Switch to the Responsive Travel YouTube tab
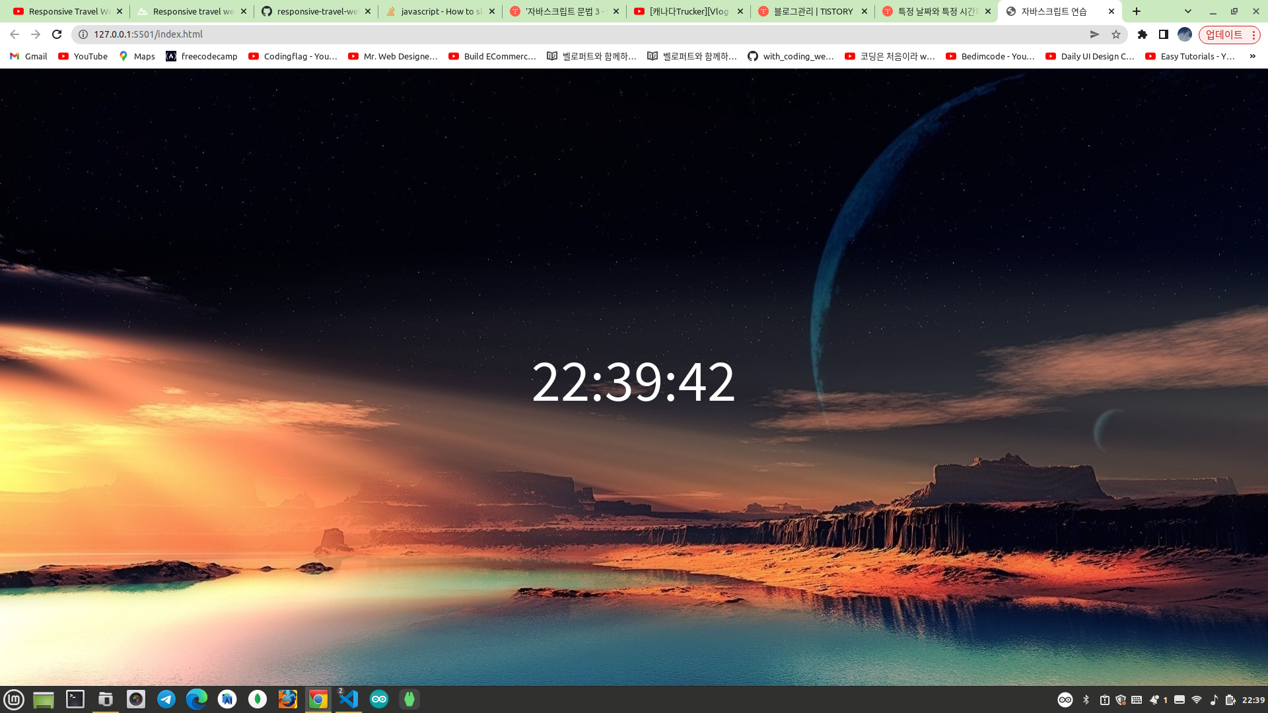Image resolution: width=1268 pixels, height=713 pixels. tap(63, 11)
